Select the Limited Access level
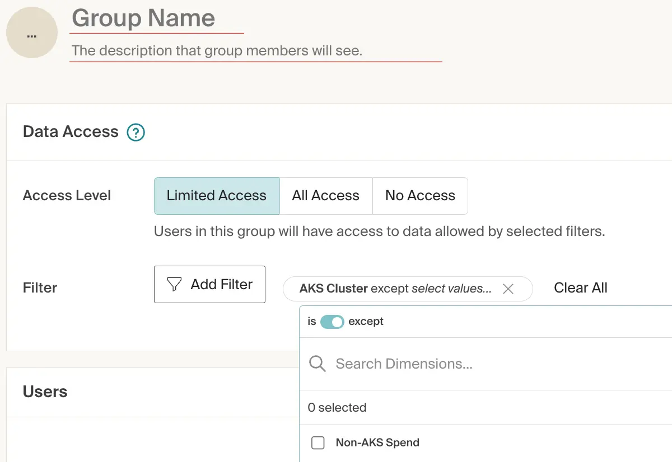This screenshot has width=672, height=462. [x=217, y=196]
